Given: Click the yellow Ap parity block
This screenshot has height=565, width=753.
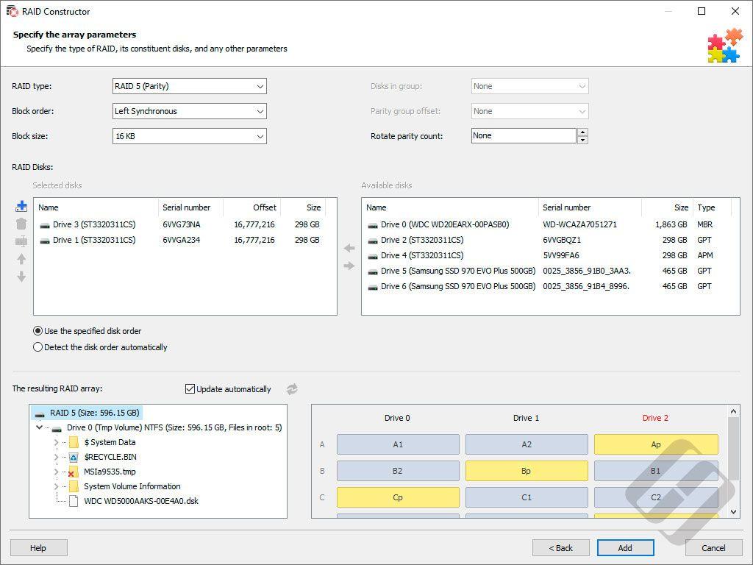Looking at the screenshot, I should pos(656,444).
